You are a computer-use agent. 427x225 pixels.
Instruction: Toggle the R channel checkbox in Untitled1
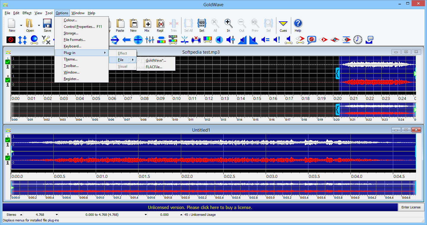(8, 158)
